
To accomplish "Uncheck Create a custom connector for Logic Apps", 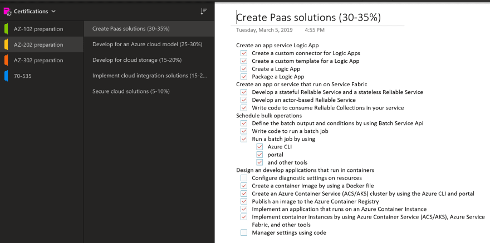I will pos(244,53).
